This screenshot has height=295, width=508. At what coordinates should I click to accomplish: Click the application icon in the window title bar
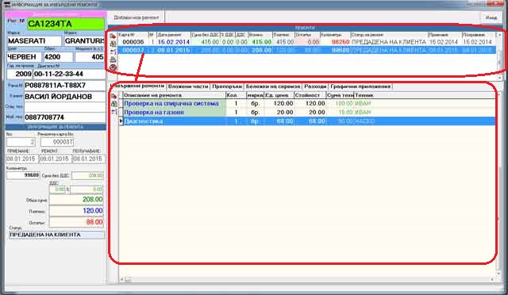6,5
